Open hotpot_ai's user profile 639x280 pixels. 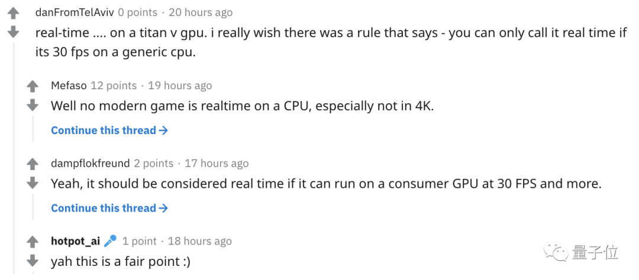pos(75,241)
